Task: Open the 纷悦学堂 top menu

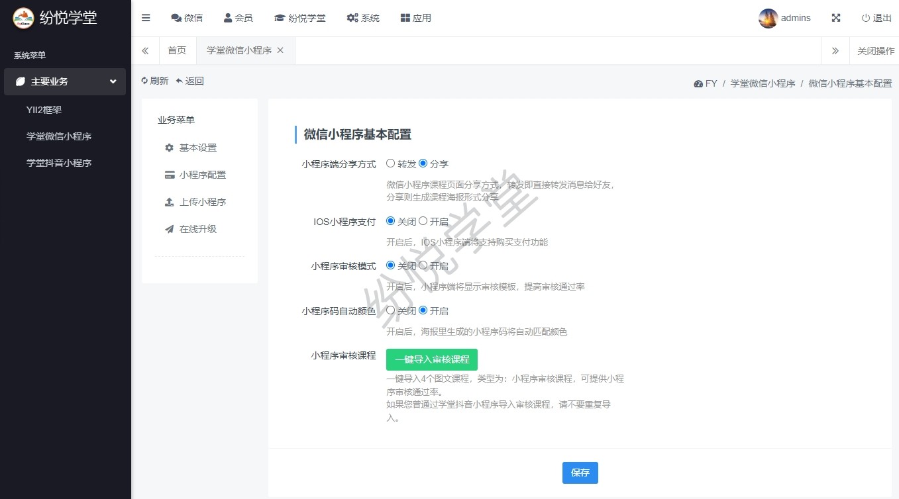Action: pyautogui.click(x=300, y=18)
